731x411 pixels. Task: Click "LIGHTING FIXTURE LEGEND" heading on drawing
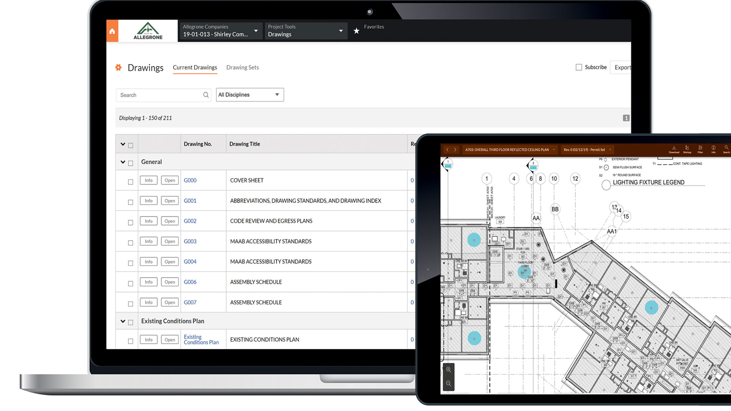648,182
